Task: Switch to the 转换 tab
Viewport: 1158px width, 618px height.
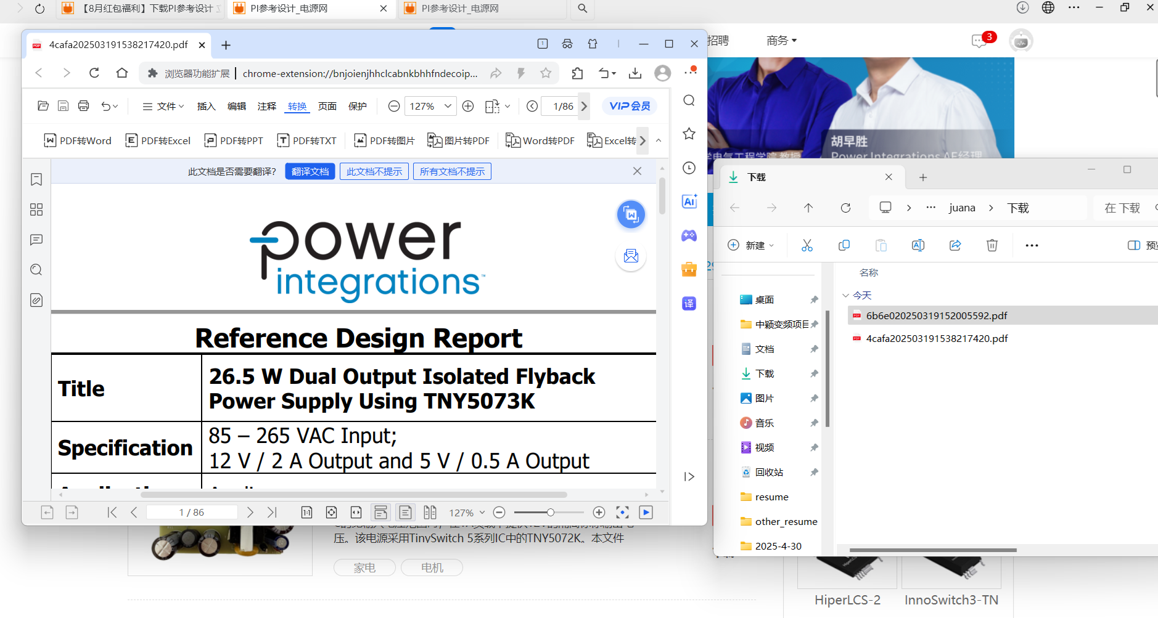Action: point(297,106)
